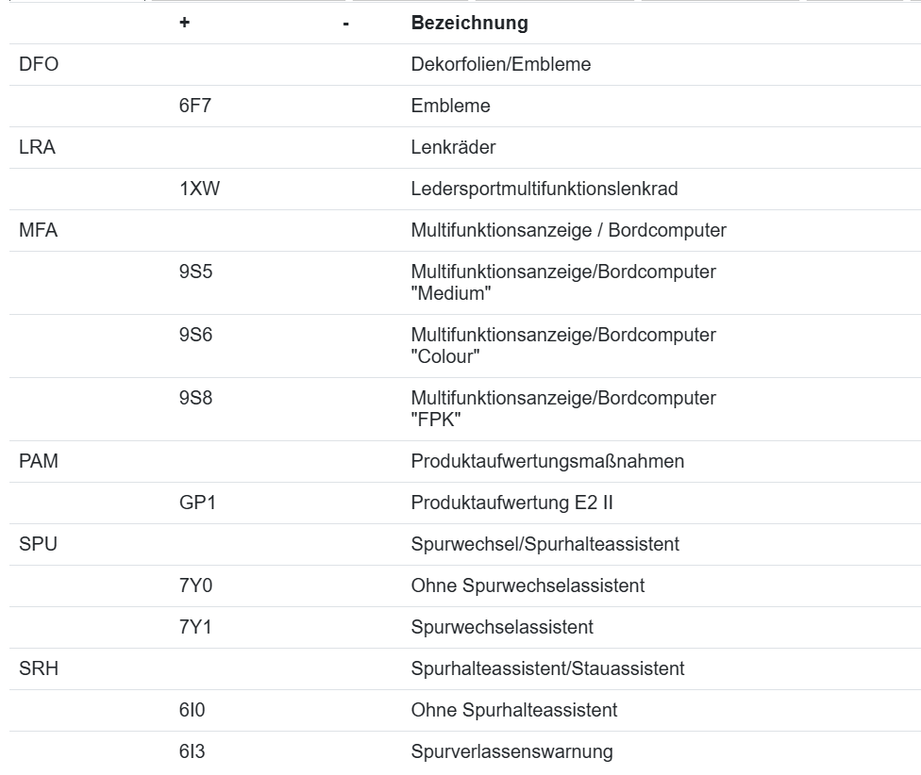This screenshot has width=921, height=775.
Task: Select the Bordcomputer "Colour" entry
Action: point(563,346)
